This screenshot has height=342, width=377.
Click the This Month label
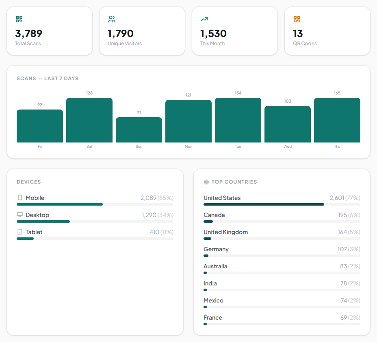point(212,44)
